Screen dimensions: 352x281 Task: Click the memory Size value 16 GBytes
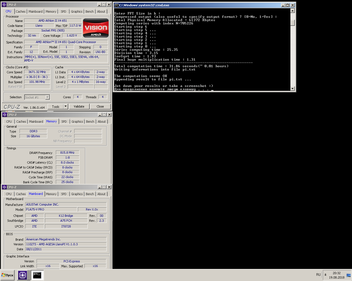click(x=33, y=136)
